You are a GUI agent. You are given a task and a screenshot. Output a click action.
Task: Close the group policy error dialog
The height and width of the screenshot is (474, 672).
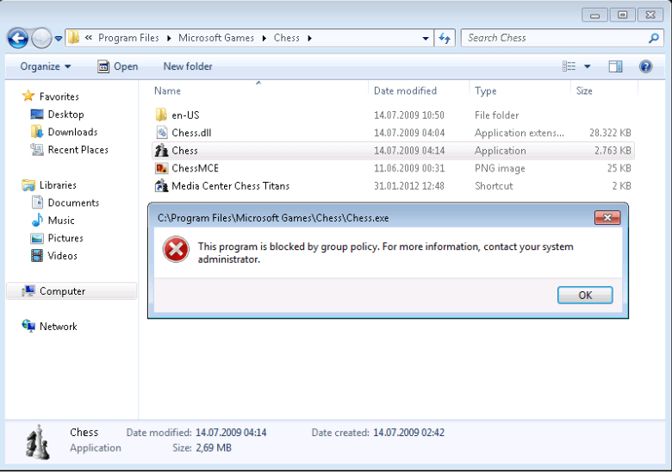[607, 218]
